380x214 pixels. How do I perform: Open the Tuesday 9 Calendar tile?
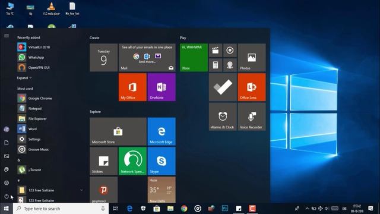tap(103, 58)
